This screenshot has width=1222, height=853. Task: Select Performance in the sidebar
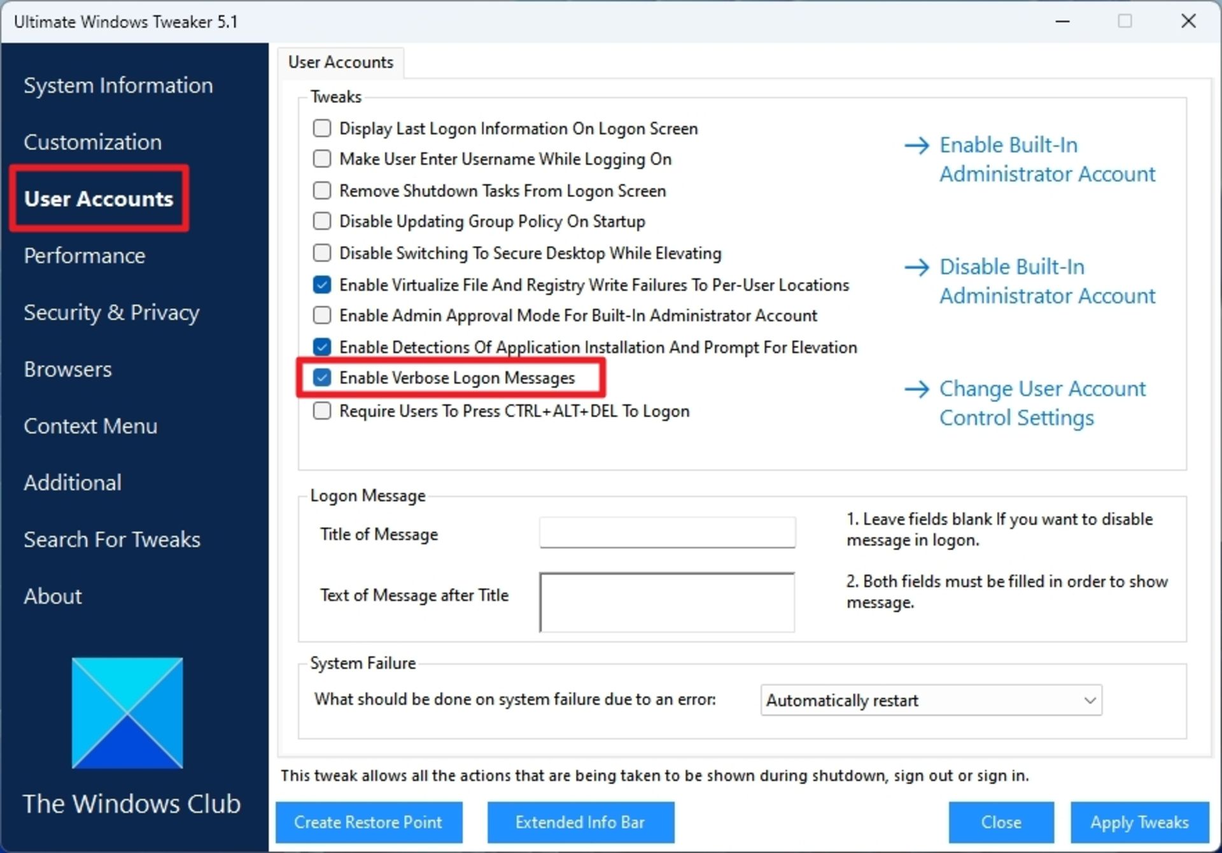[83, 255]
